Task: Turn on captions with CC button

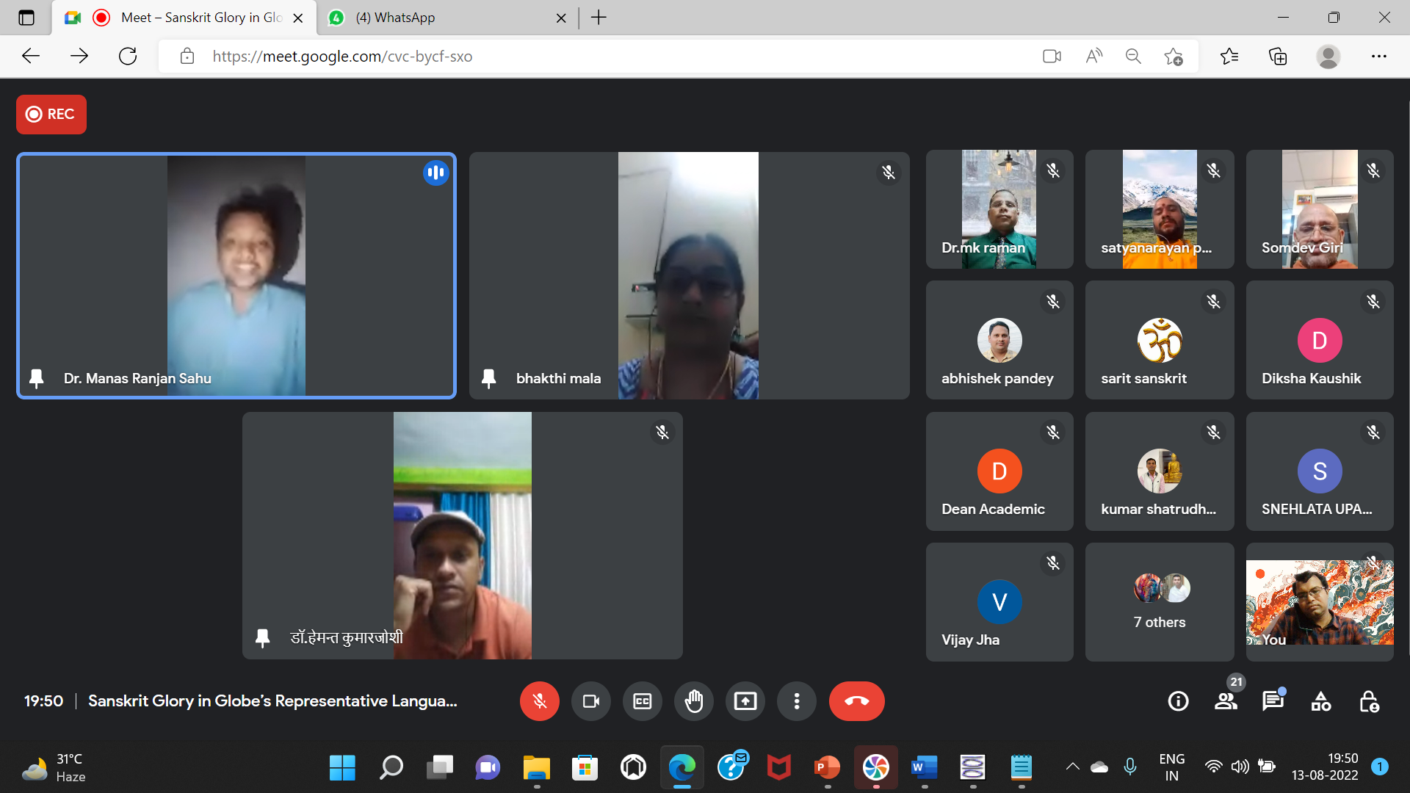Action: 642,701
